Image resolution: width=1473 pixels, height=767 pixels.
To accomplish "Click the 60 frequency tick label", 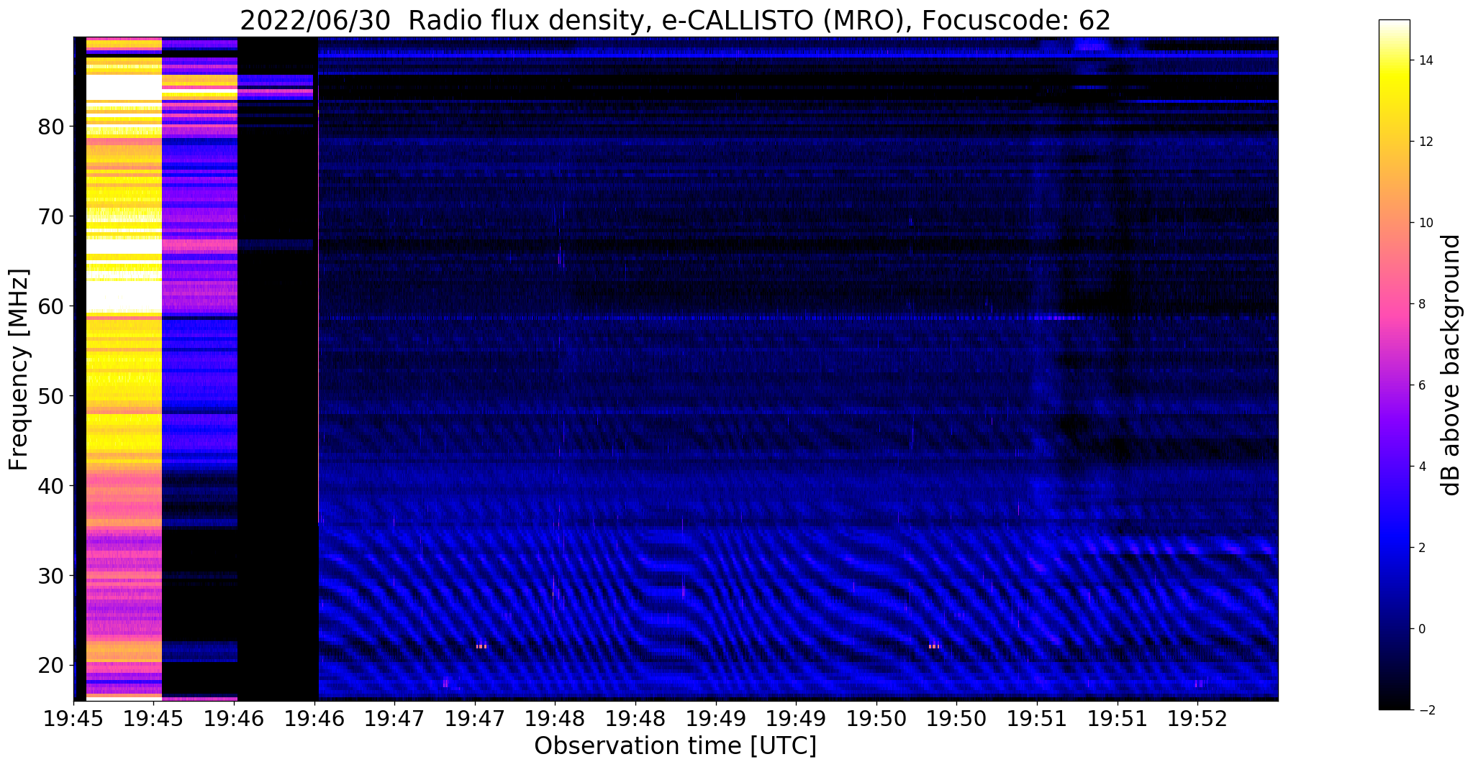I will [52, 306].
